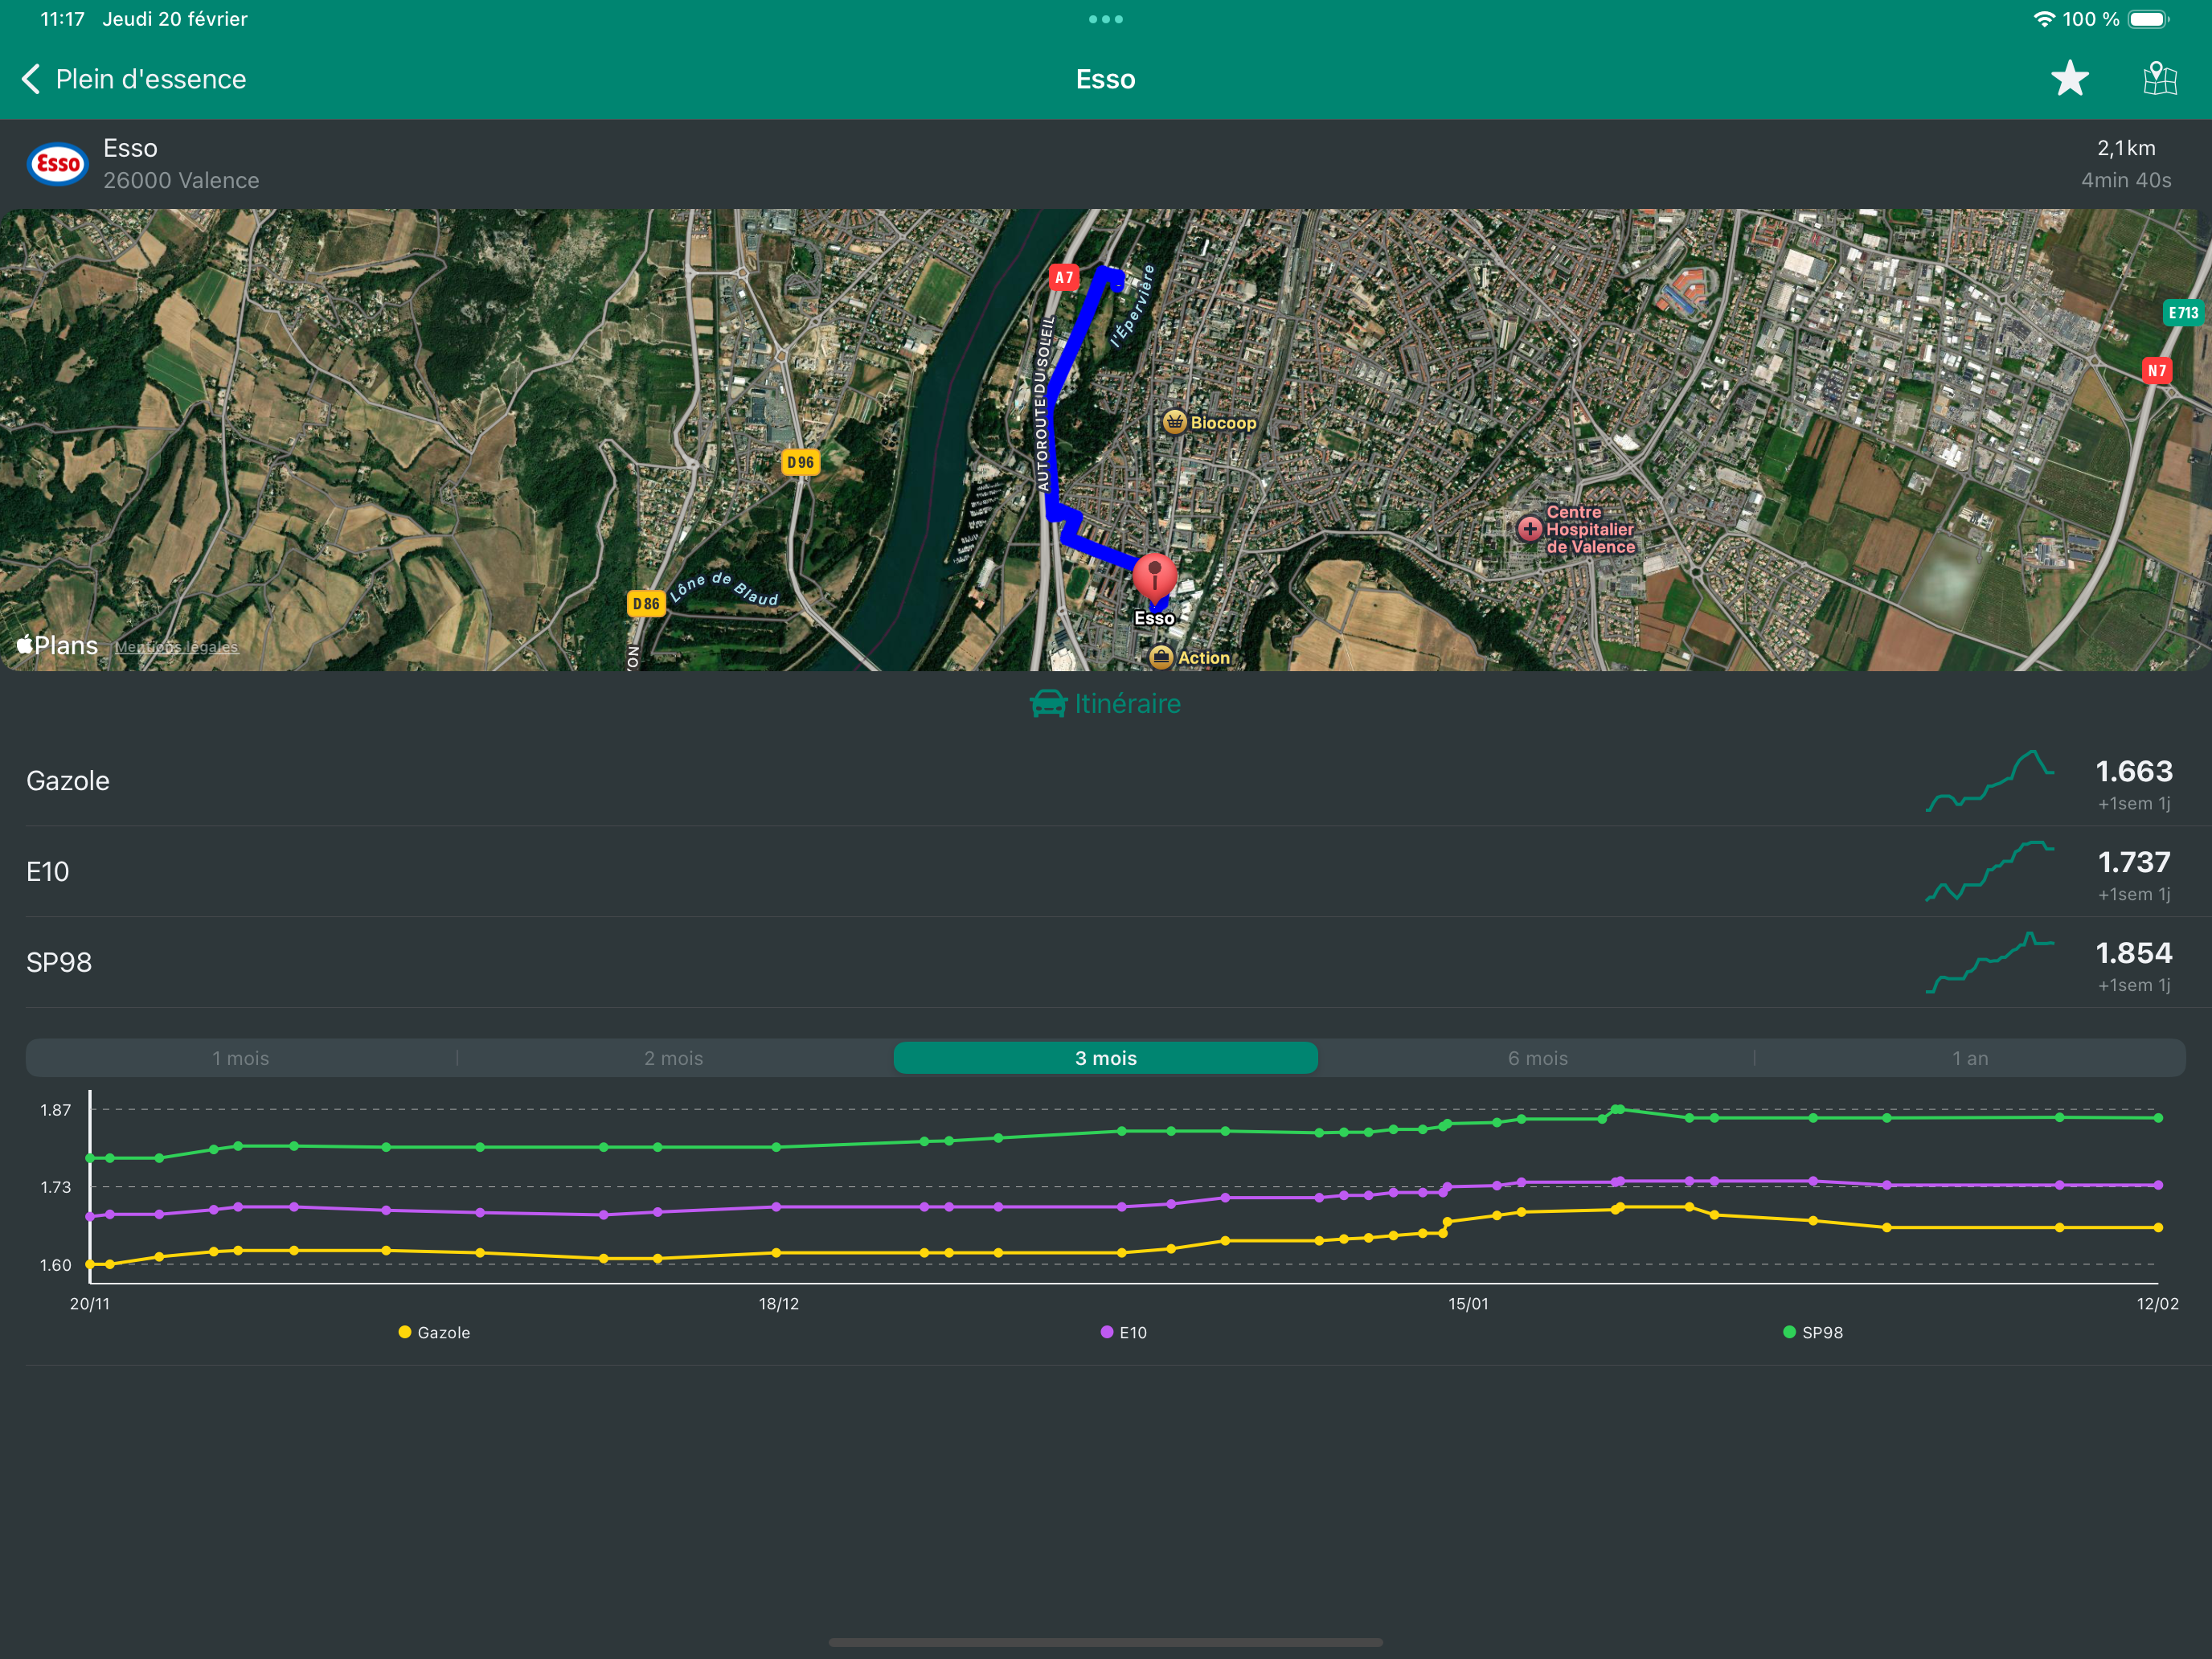The width and height of the screenshot is (2212, 1659).
Task: Tap the battery status icon
Action: coord(2148,19)
